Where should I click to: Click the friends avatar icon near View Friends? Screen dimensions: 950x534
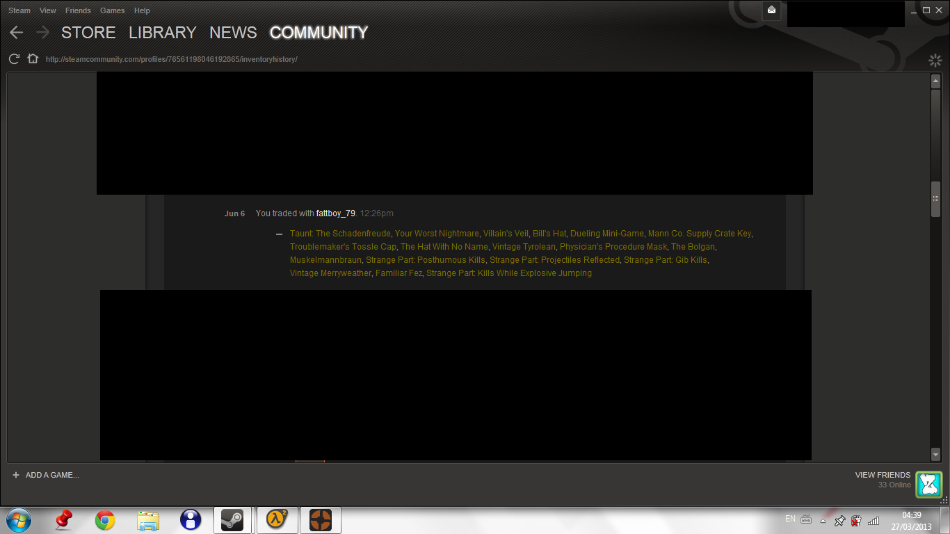tap(929, 484)
